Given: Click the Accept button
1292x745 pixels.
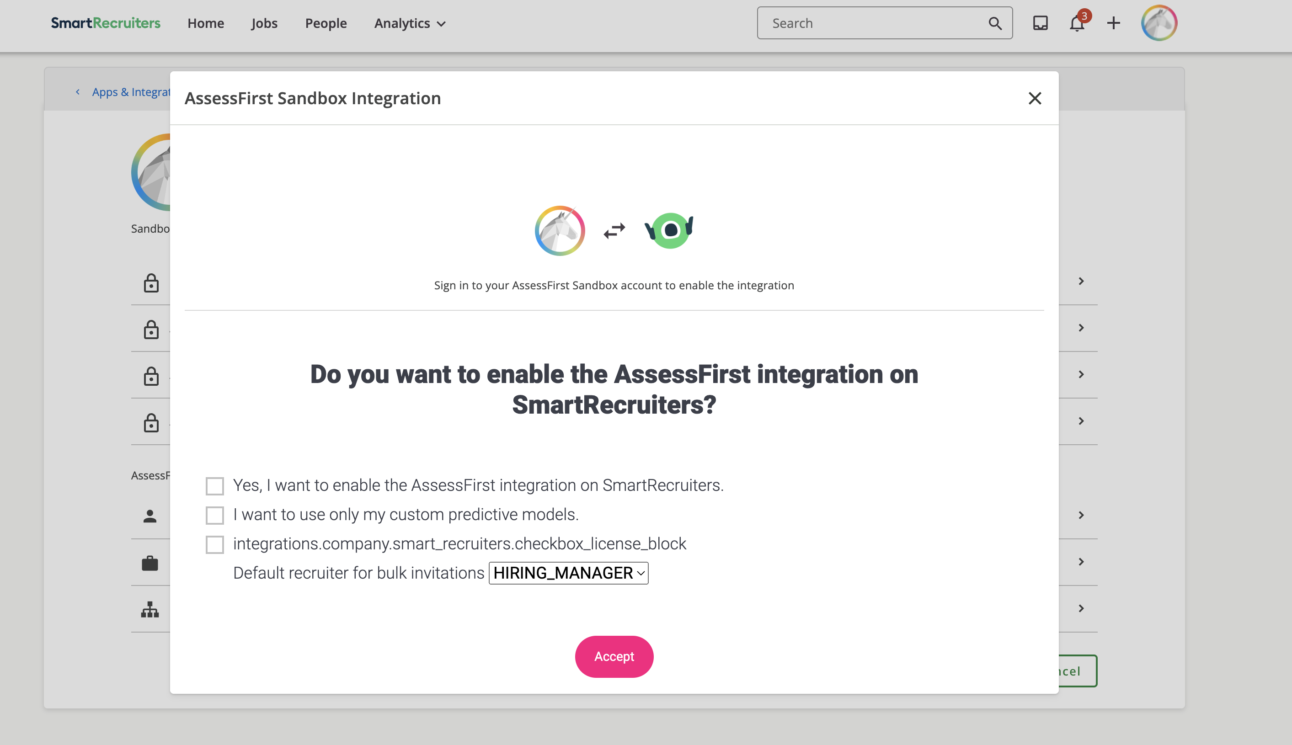Looking at the screenshot, I should click(614, 656).
